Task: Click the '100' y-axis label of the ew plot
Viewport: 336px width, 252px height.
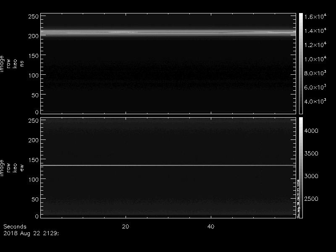Action: coord(34,180)
